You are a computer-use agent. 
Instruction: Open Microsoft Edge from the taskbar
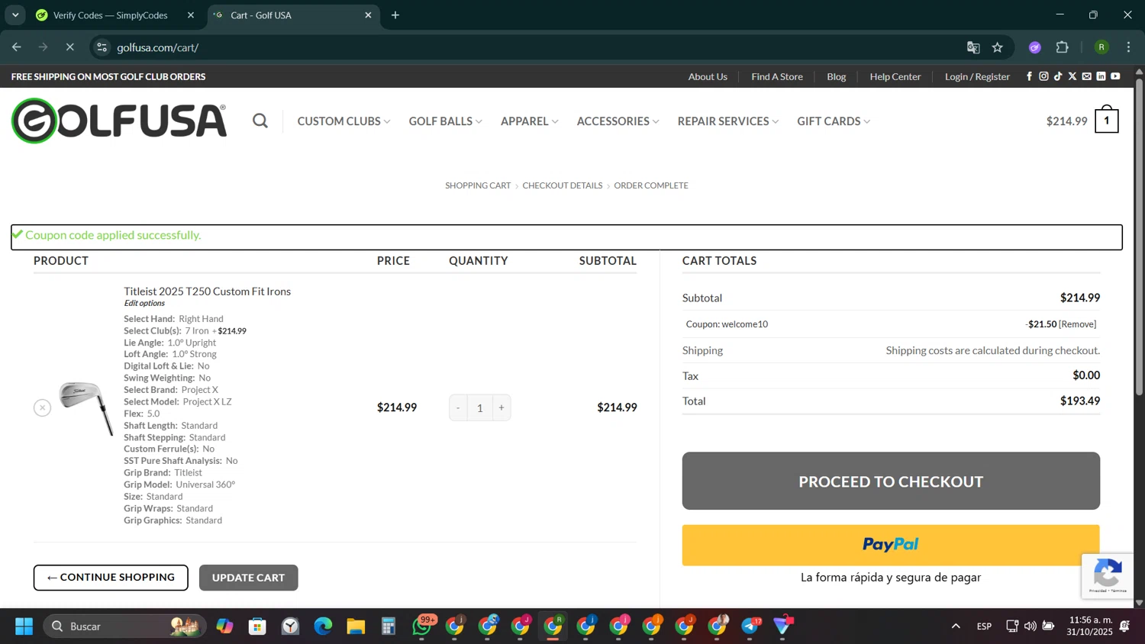click(323, 626)
